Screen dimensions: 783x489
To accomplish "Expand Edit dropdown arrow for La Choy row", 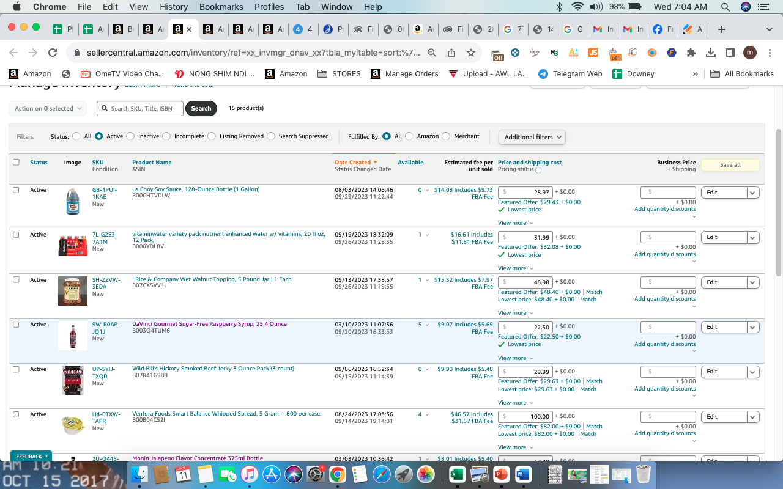I will tap(753, 193).
